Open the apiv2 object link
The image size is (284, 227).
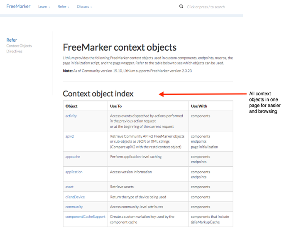[70, 136]
